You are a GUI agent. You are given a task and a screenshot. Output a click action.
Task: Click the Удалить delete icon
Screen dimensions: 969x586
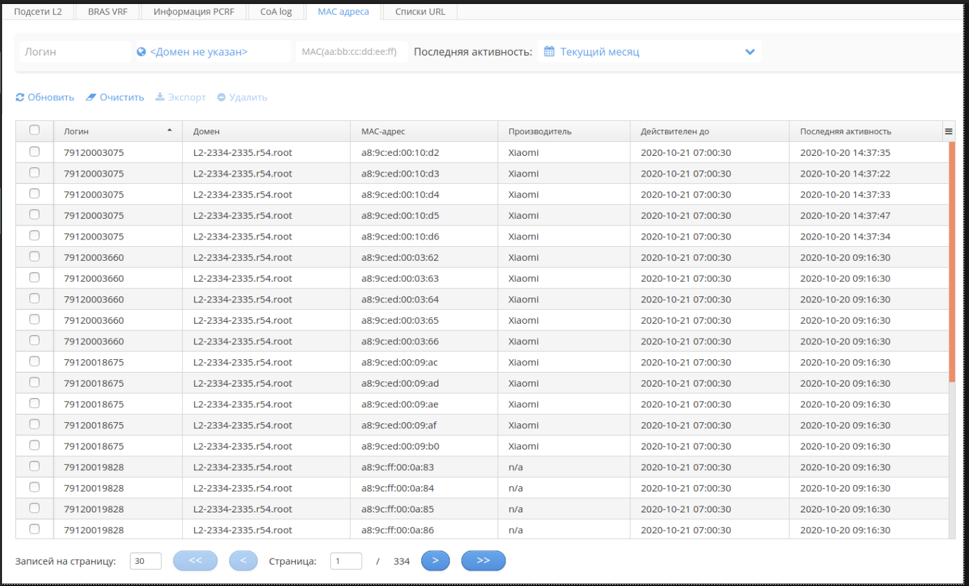[222, 98]
